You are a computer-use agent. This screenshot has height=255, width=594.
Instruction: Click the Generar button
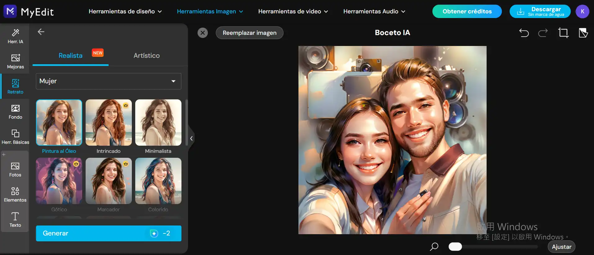109,233
